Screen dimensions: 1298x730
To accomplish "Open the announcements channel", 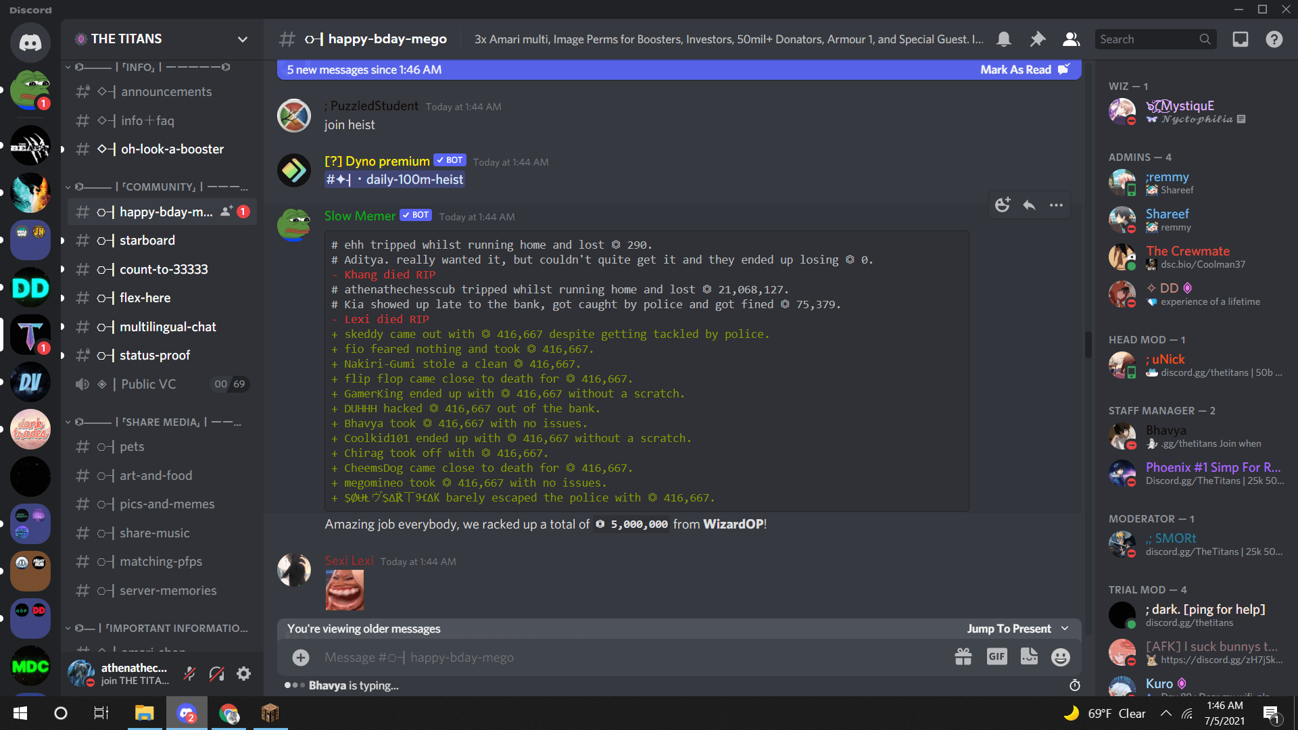I will point(166,92).
